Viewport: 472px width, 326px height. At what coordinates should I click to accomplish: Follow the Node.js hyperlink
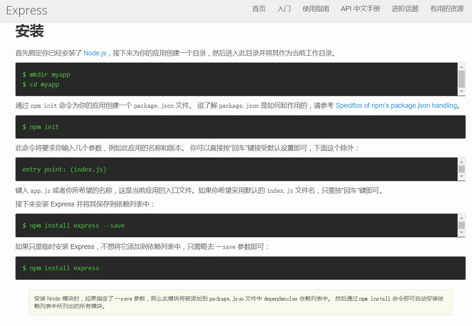pyautogui.click(x=95, y=53)
